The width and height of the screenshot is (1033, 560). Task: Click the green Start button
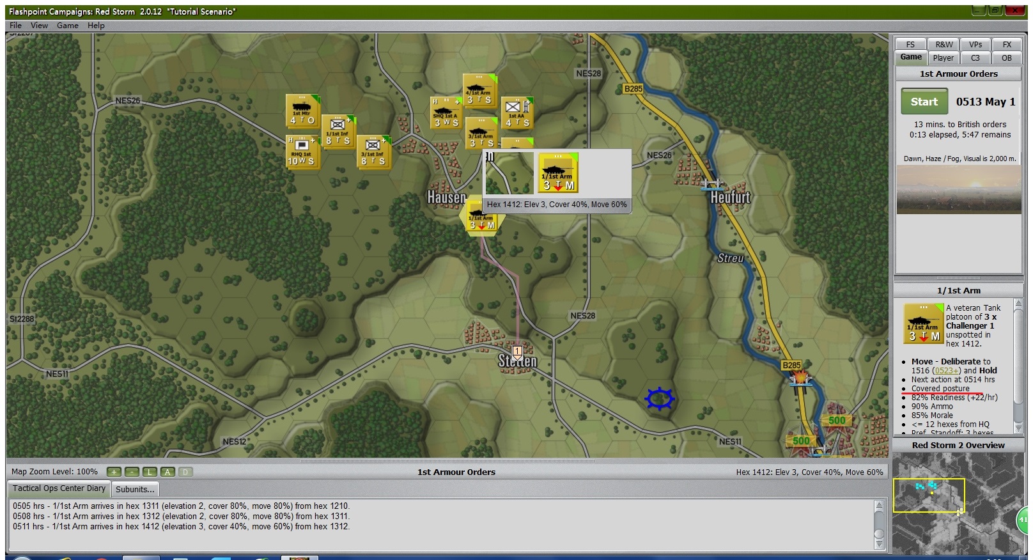point(924,102)
